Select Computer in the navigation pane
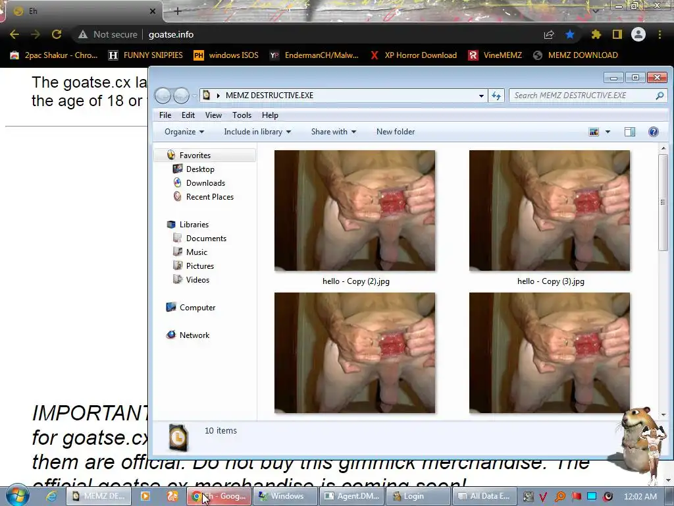Image resolution: width=674 pixels, height=506 pixels. pos(197,308)
